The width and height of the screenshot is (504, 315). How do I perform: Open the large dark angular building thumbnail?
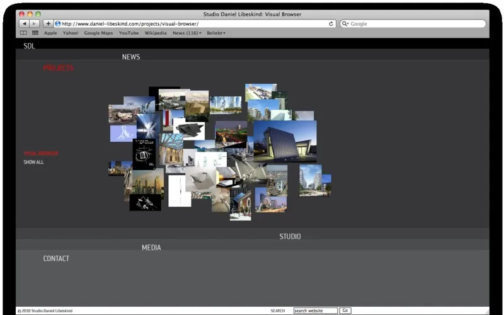[x=285, y=141]
